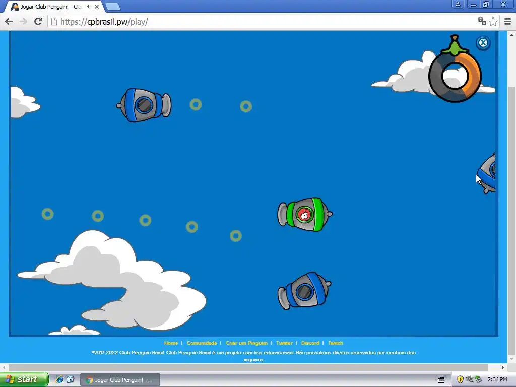Viewport: 516px width, 387px height.
Task: Click the browser forward arrow
Action: point(23,22)
